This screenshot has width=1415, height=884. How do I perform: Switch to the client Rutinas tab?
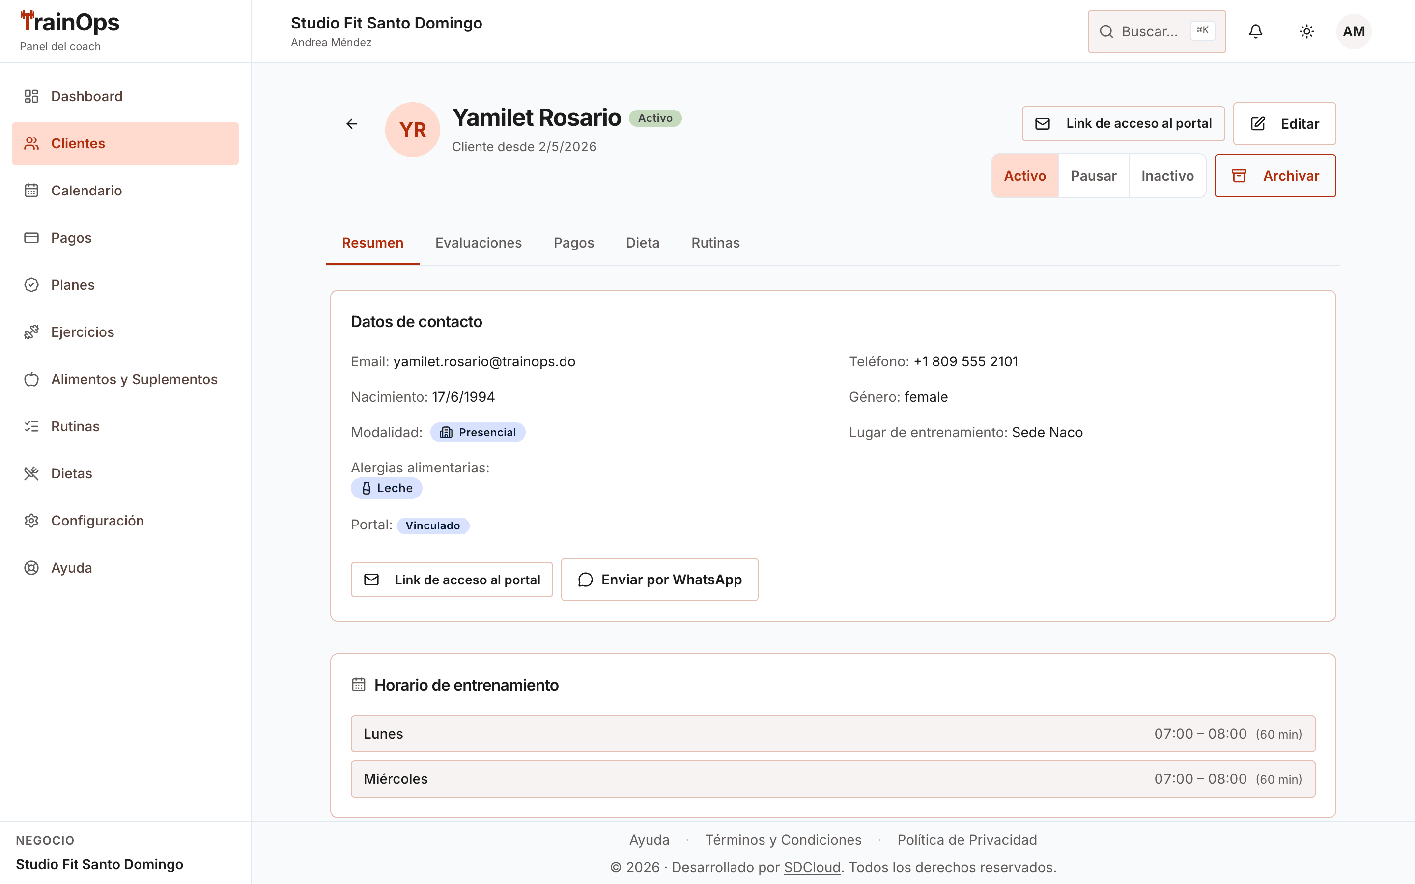pos(716,243)
